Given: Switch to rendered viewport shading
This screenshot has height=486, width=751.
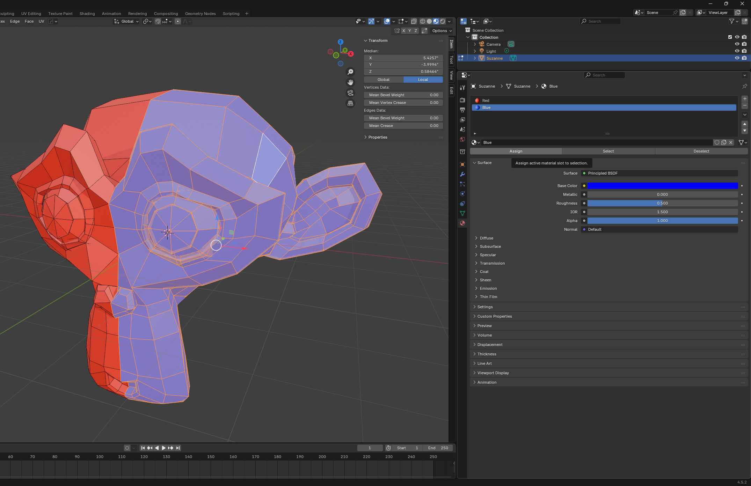Looking at the screenshot, I should (x=443, y=21).
